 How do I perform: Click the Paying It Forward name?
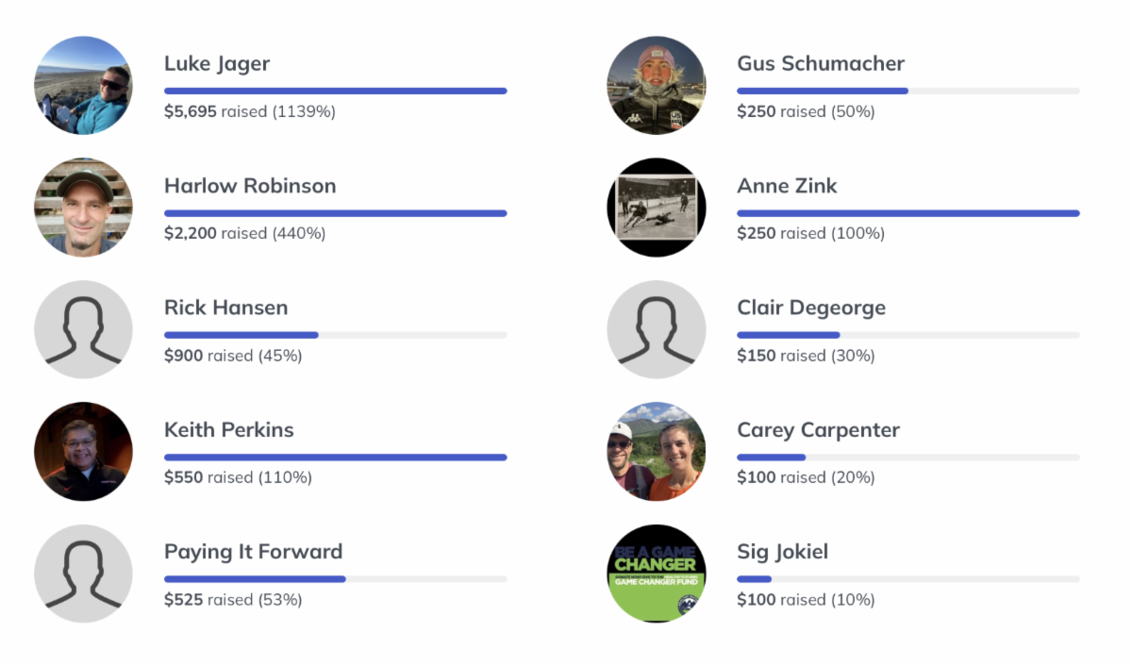(253, 552)
